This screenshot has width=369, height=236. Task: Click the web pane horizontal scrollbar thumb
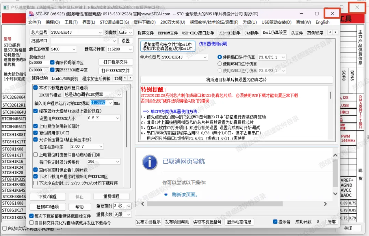coord(215,204)
